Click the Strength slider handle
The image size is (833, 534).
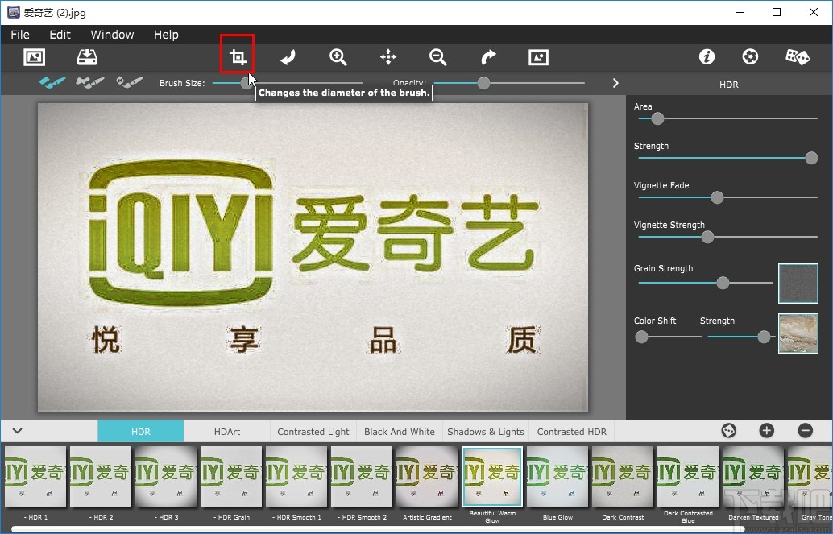(x=811, y=158)
